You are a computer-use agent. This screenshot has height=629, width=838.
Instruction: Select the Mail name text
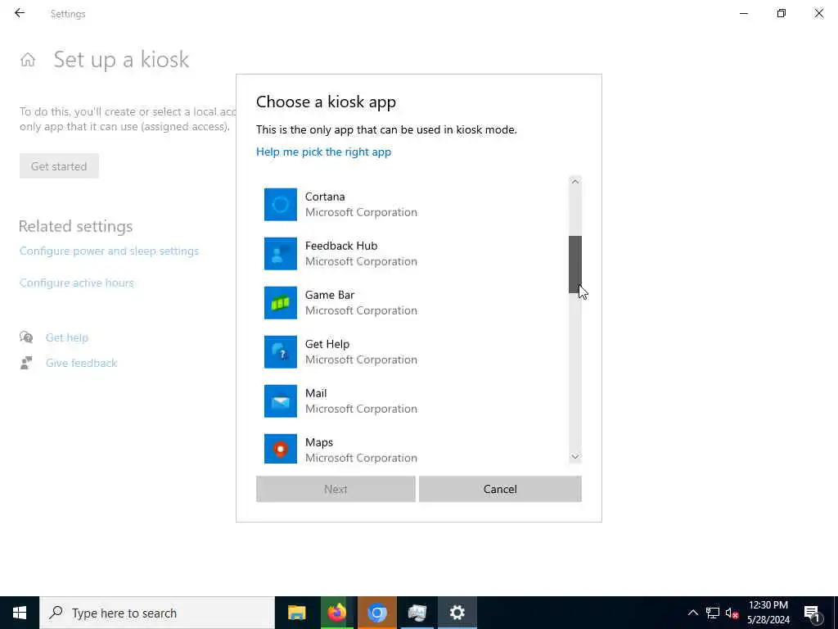point(316,393)
